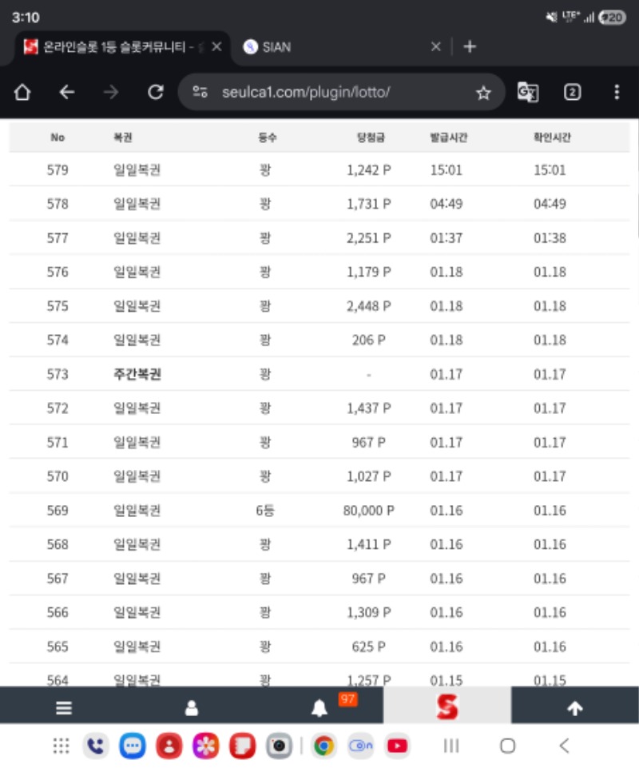Select row 569 with 6등 prize
The width and height of the screenshot is (639, 768).
319,511
